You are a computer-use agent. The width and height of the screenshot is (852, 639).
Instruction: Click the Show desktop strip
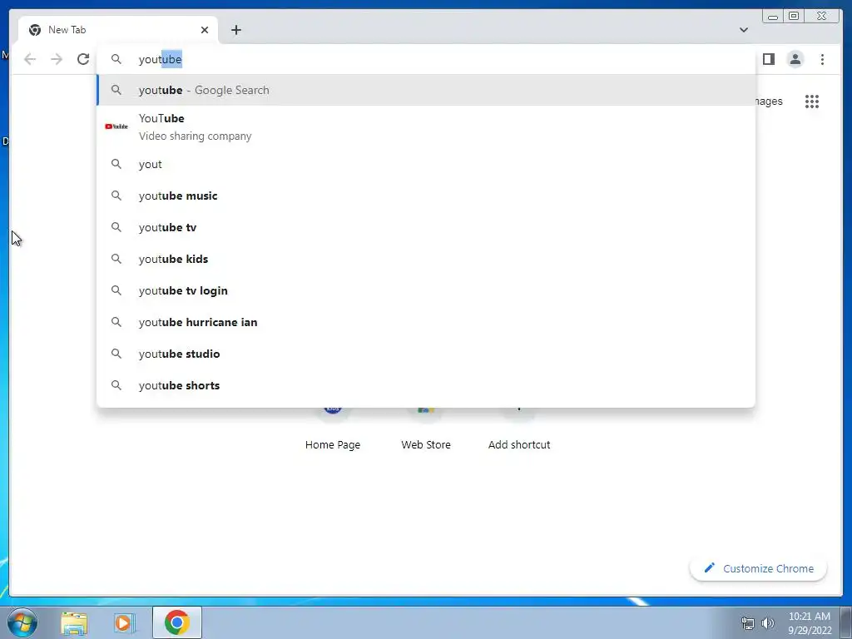tap(846, 622)
